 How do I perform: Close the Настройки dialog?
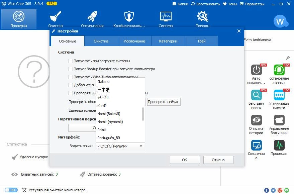[x=239, y=31]
